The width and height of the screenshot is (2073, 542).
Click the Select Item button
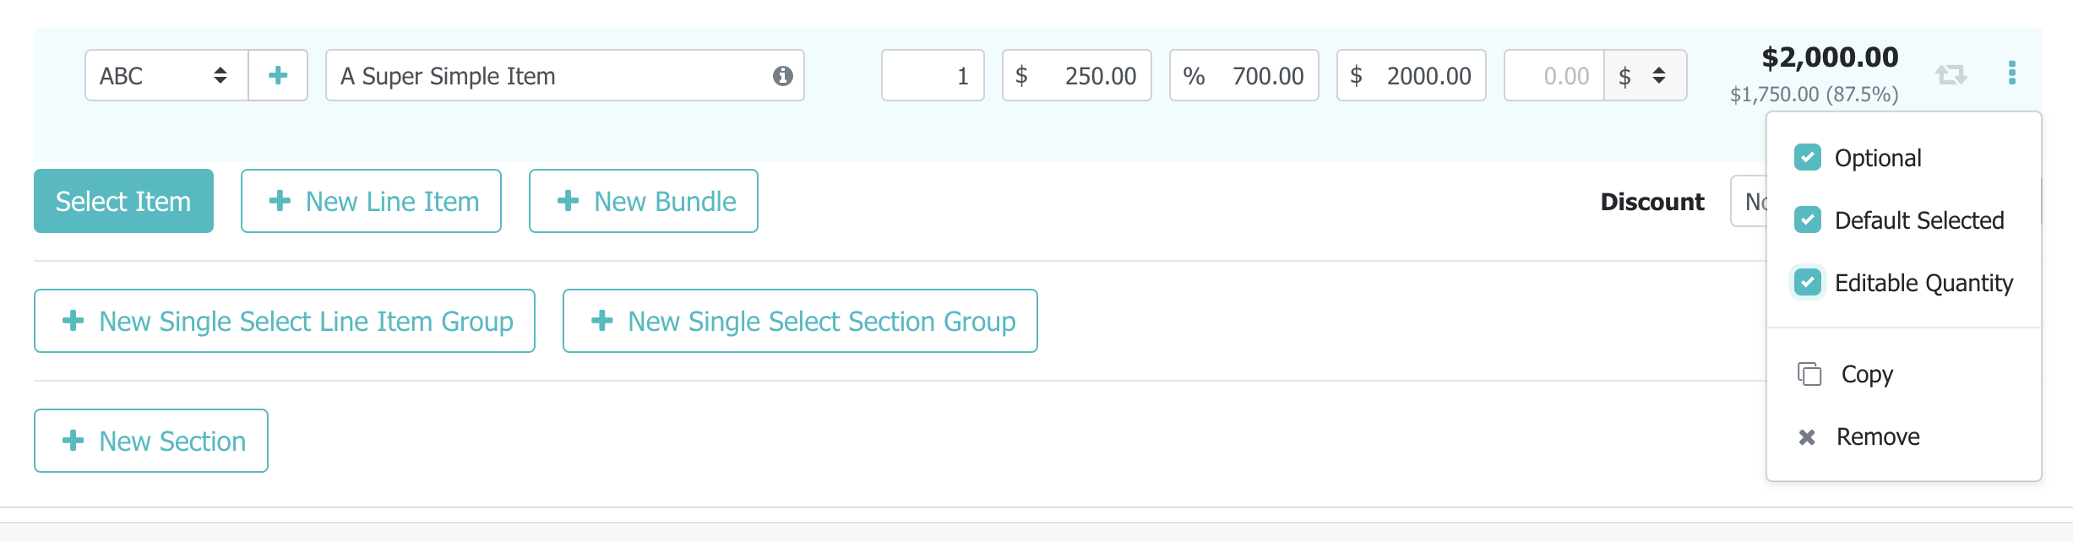[123, 201]
